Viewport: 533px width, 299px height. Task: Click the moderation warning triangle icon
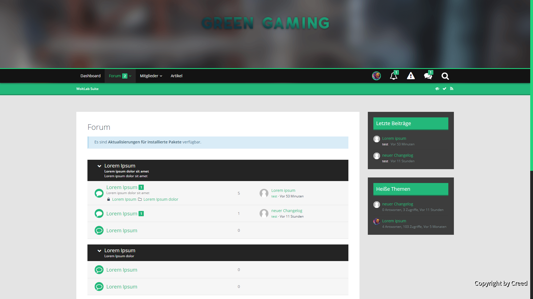pyautogui.click(x=411, y=76)
